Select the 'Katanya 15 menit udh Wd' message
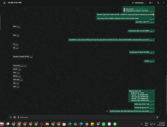The image size is (167, 127). (23, 57)
